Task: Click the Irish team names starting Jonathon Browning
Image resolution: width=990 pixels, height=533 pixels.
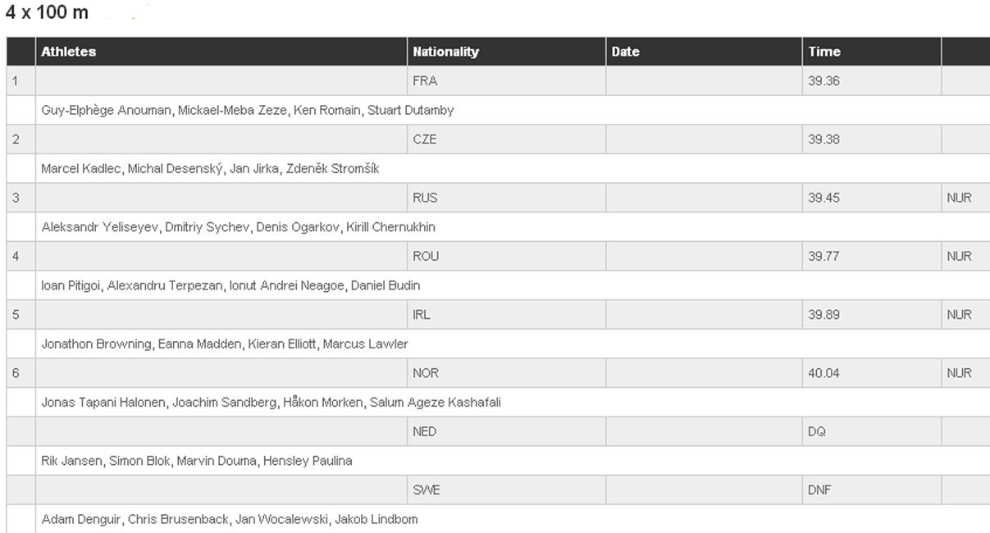Action: (225, 344)
